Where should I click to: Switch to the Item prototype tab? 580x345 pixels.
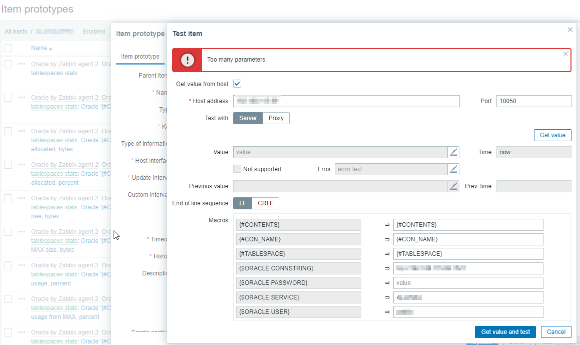tap(140, 57)
